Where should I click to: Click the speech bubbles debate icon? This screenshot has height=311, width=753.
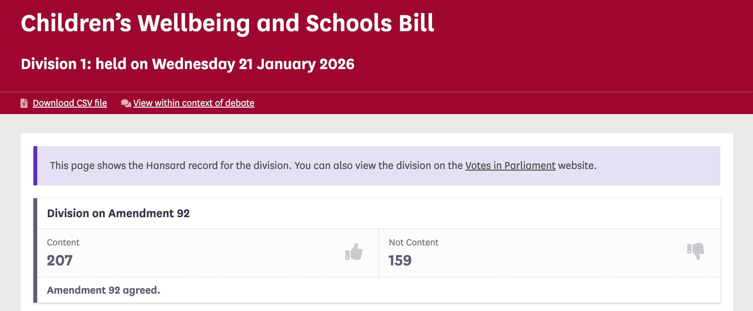pyautogui.click(x=125, y=103)
